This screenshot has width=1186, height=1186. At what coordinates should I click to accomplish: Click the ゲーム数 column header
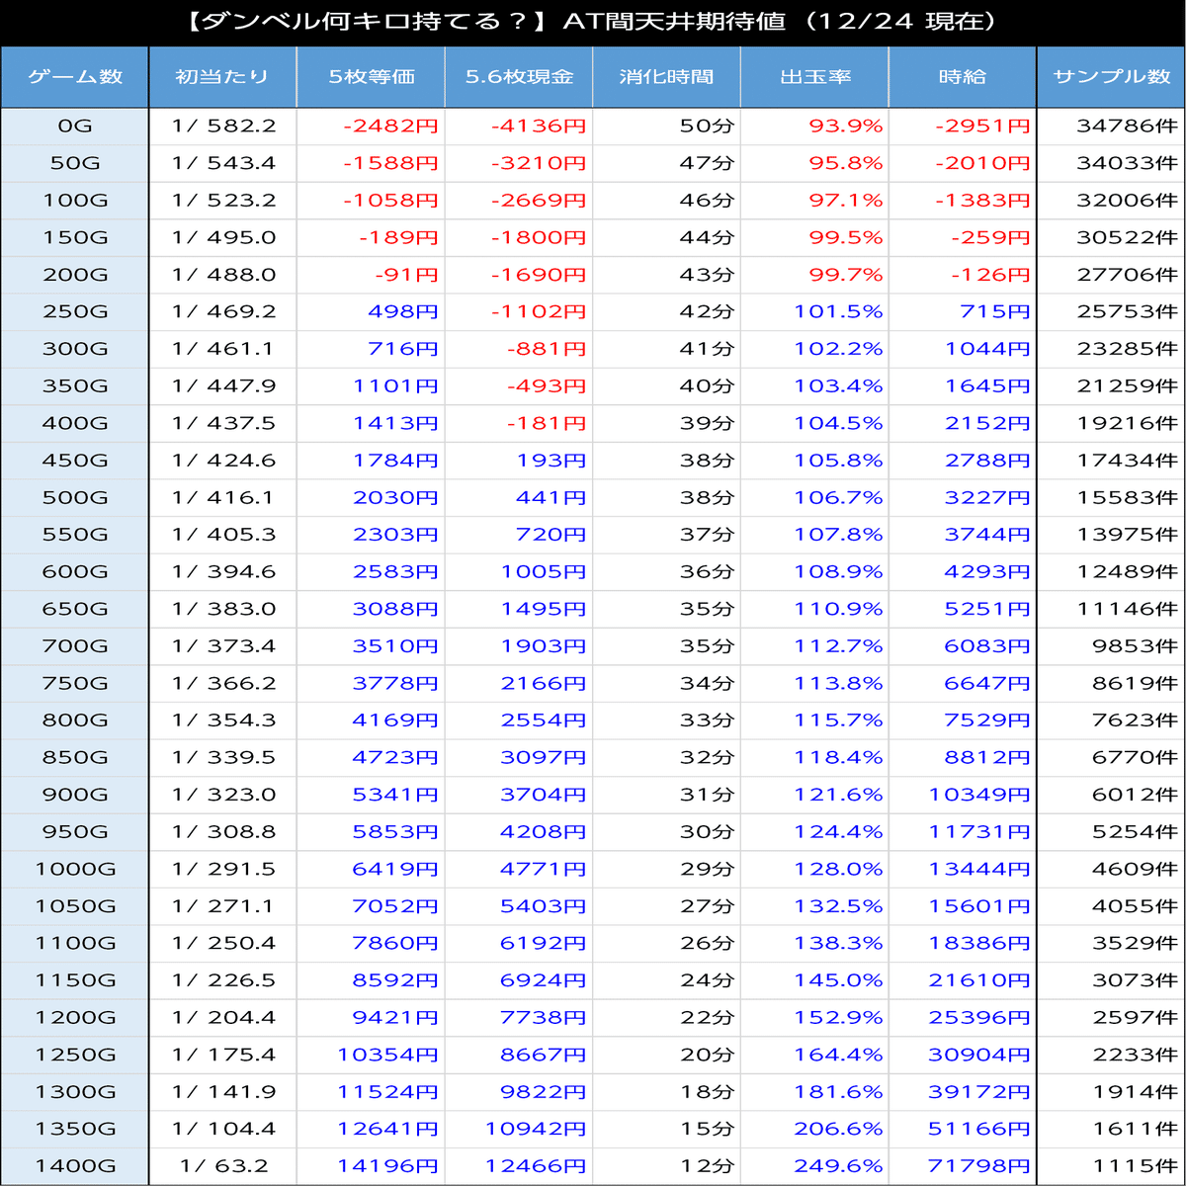(x=75, y=77)
